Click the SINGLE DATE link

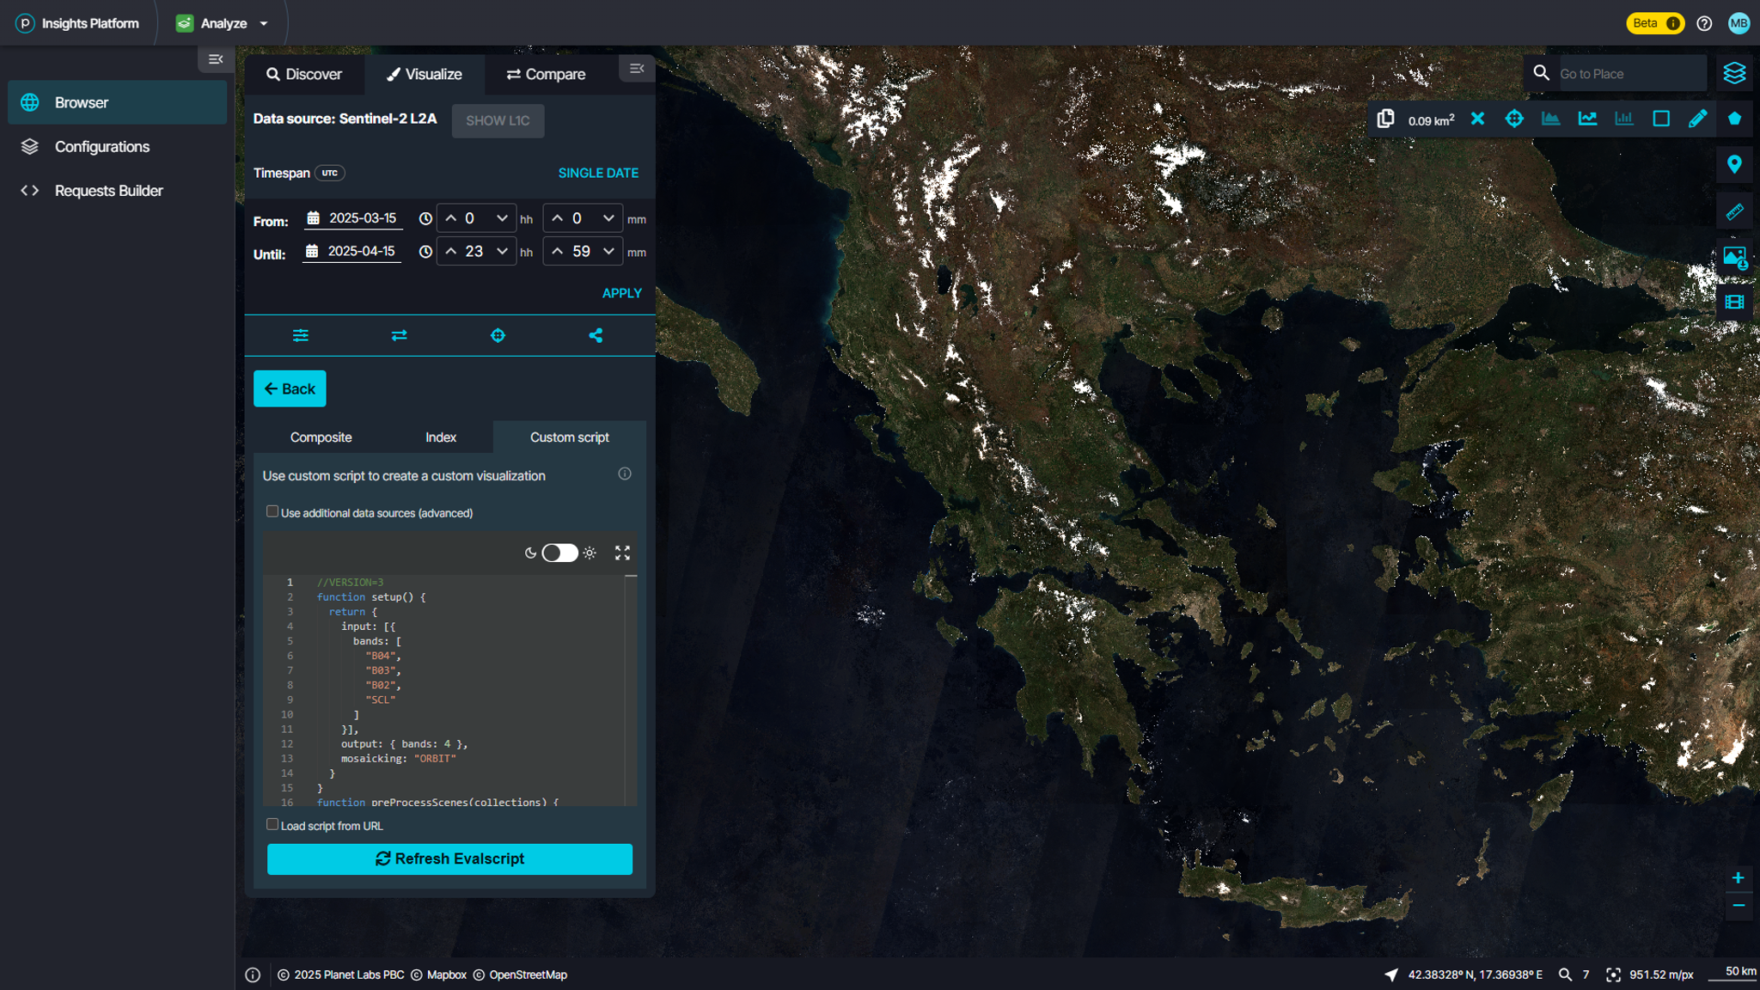point(598,174)
